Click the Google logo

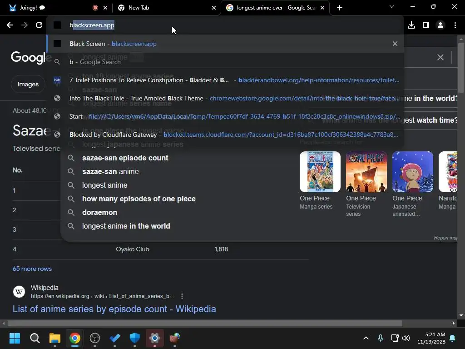[29, 57]
